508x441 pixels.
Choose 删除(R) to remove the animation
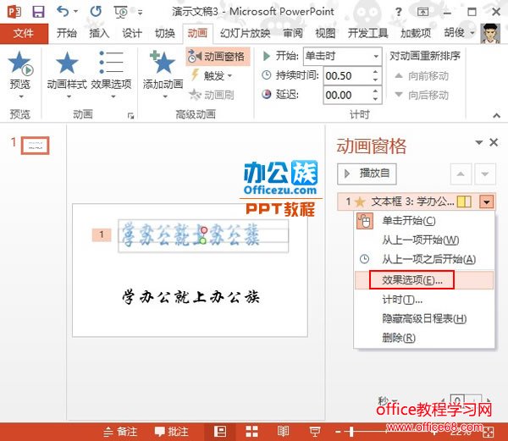click(424, 338)
